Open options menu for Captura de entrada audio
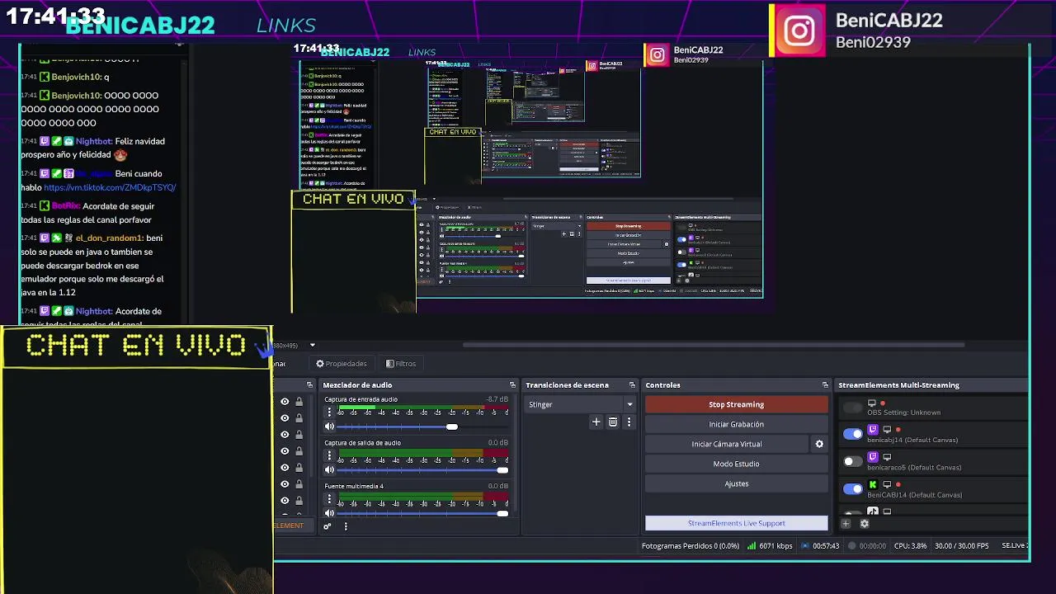 (x=329, y=412)
